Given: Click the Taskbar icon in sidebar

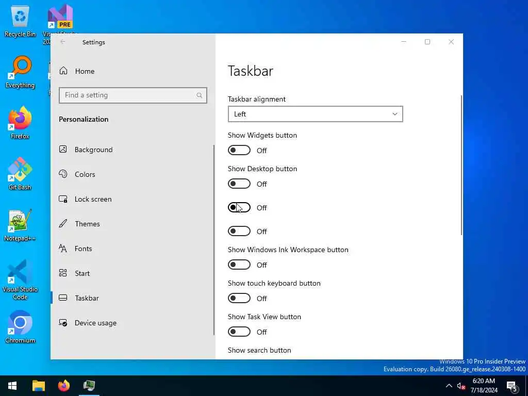Looking at the screenshot, I should [63, 298].
